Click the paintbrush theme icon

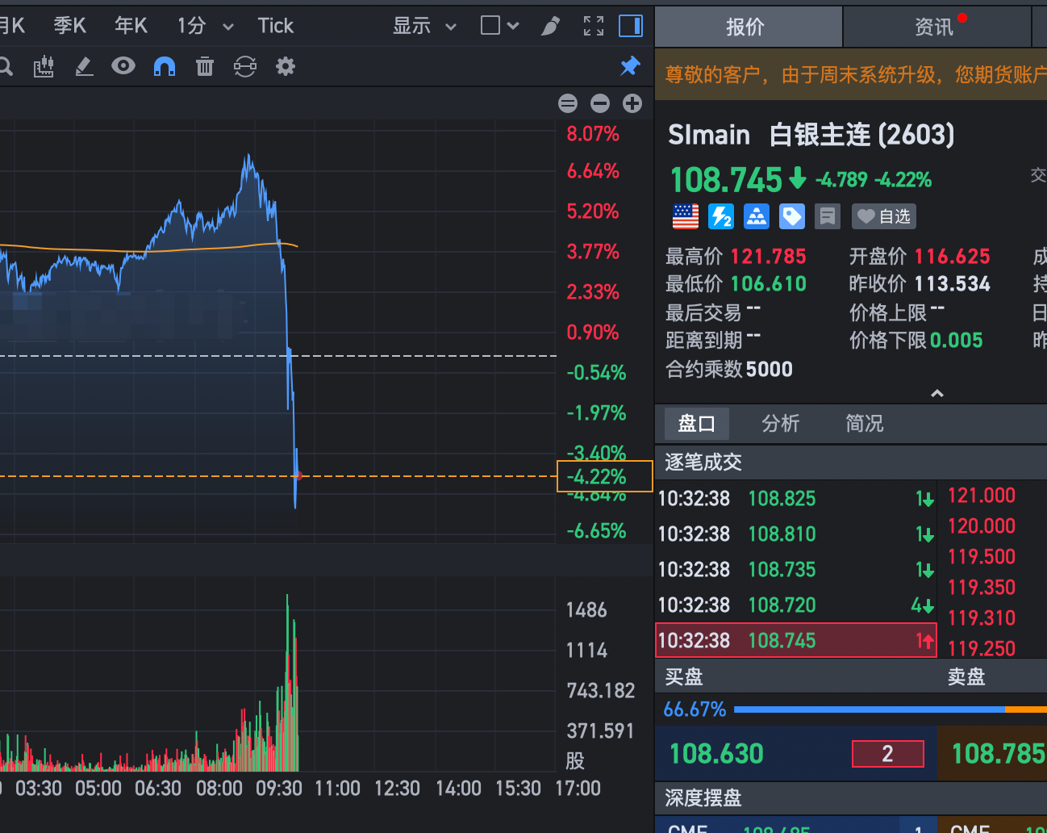pos(550,27)
